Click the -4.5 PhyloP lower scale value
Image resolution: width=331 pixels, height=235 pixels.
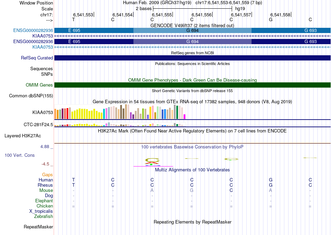[45, 164]
